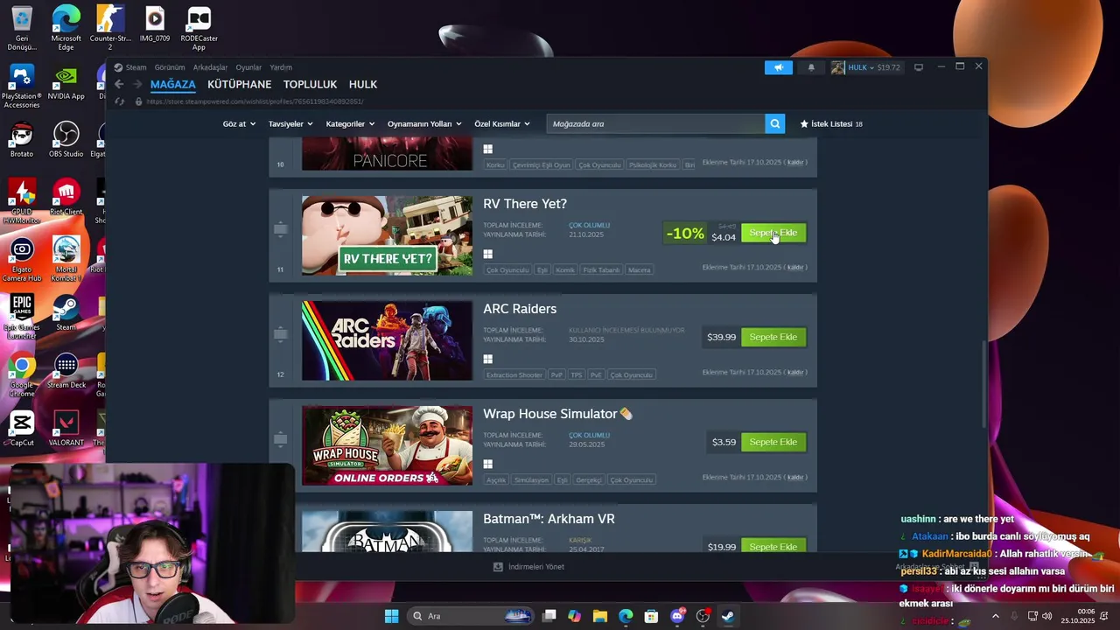Click the HULK profile avatar

[837, 67]
